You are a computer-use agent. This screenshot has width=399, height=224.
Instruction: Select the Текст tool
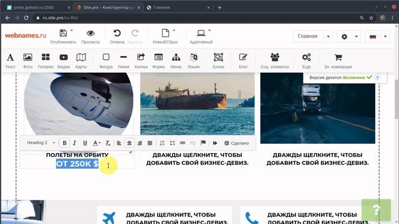(10, 61)
